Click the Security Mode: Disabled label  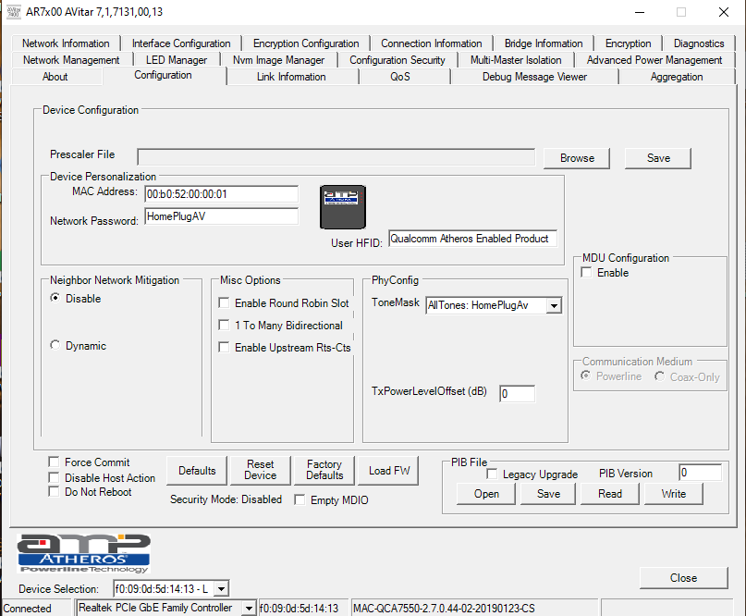click(x=226, y=499)
